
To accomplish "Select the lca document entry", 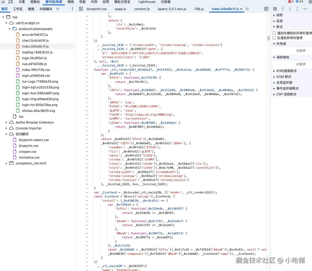I will (x=21, y=117).
